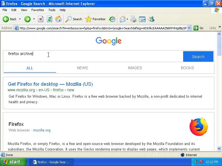Switch to the NEWS tab
Viewport: 222px width, 166px height.
coord(82,68)
